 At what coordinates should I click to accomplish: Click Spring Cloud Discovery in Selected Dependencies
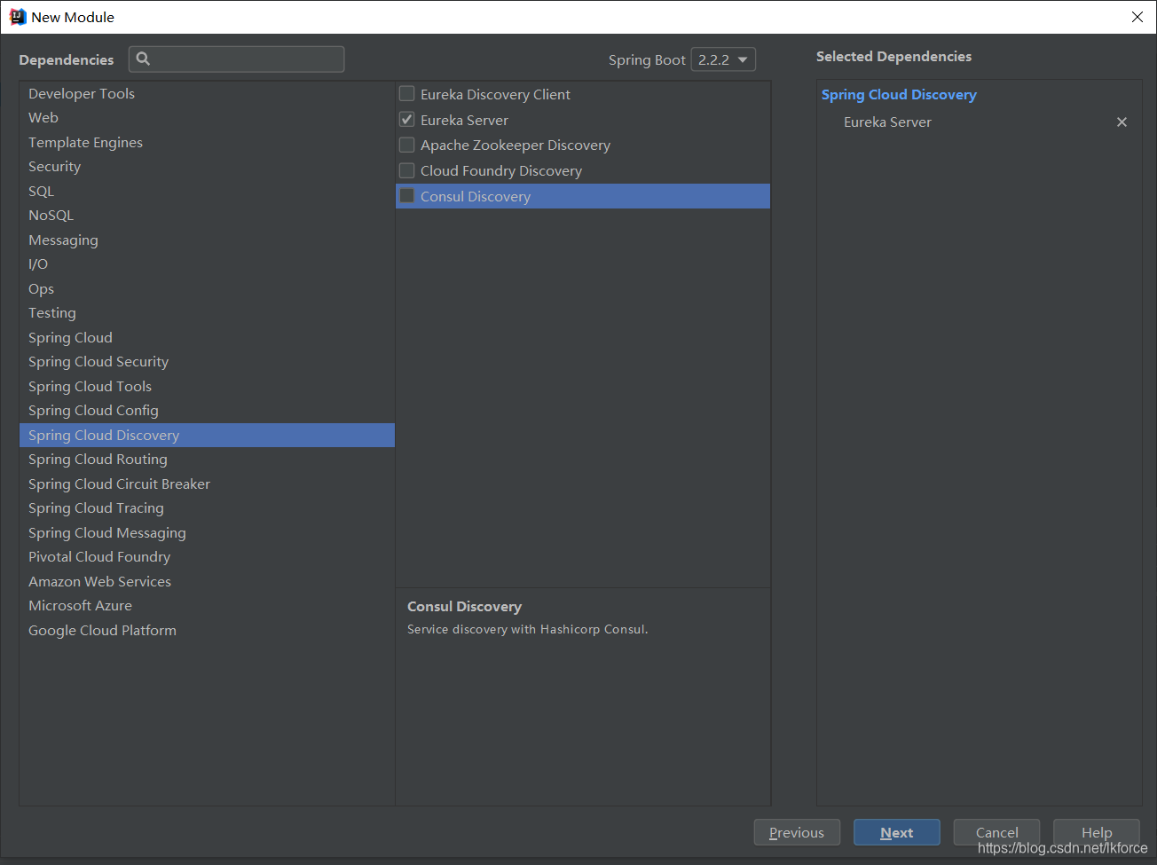[x=899, y=95]
